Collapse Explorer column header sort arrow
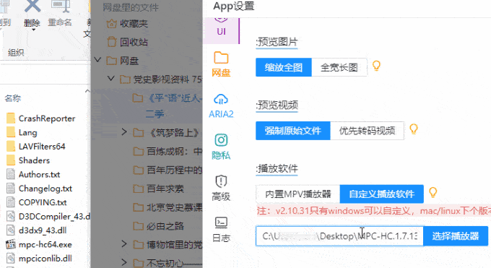The height and width of the screenshot is (268, 491). [87, 91]
